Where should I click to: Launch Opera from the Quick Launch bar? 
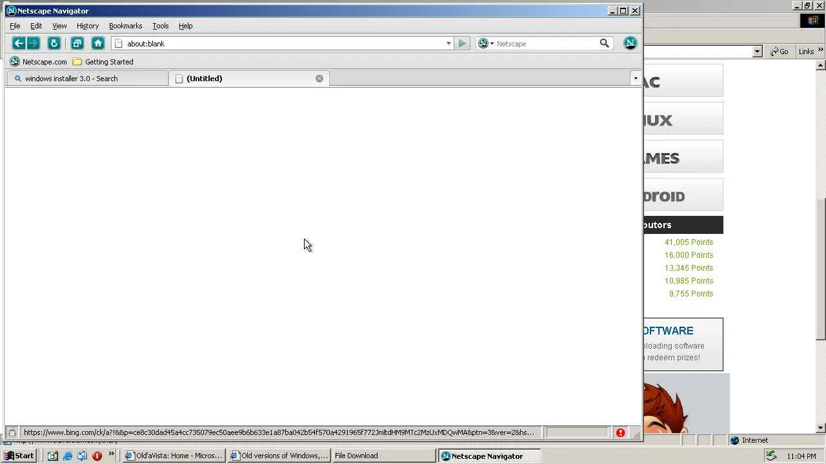click(x=97, y=456)
